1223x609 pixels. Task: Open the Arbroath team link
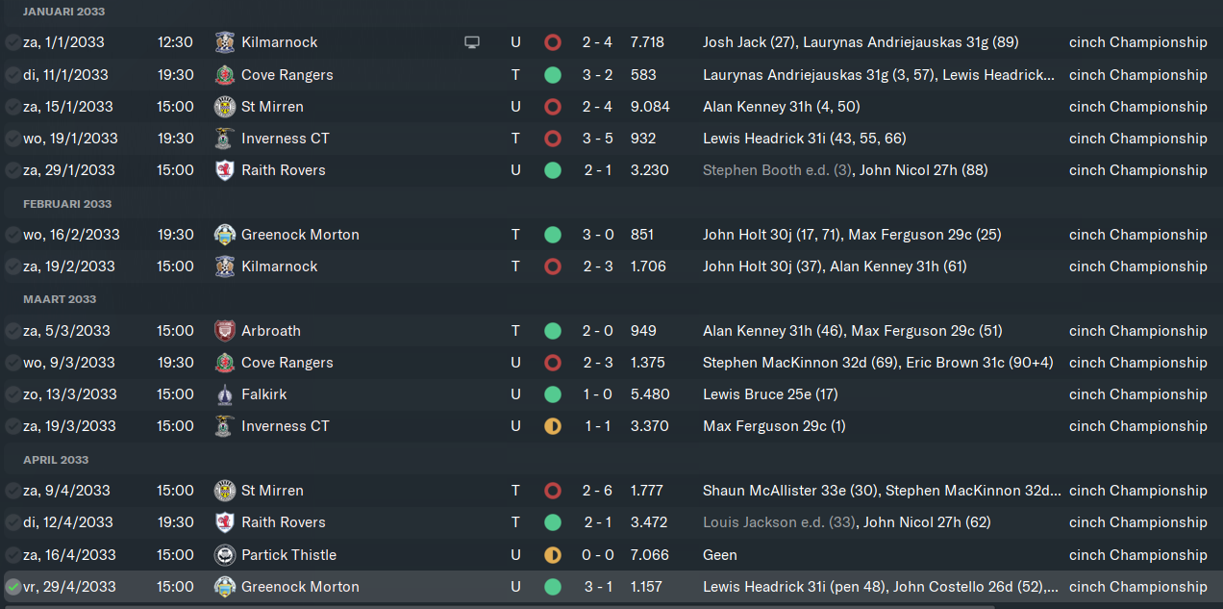point(271,331)
